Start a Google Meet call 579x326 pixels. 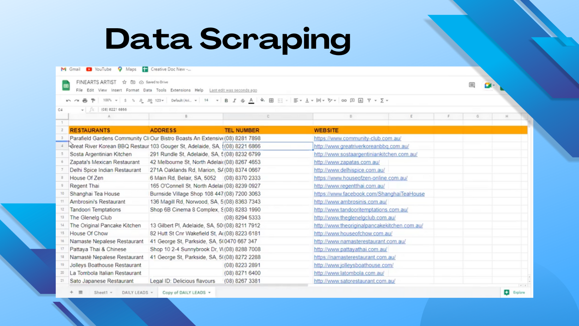(488, 85)
